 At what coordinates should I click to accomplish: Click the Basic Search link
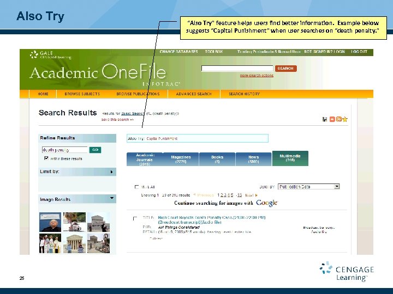click(133, 113)
